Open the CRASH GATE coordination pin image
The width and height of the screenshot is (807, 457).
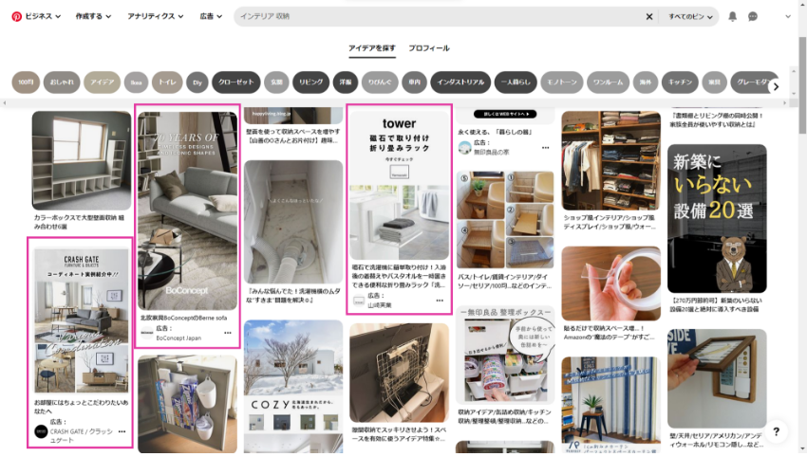click(x=82, y=320)
